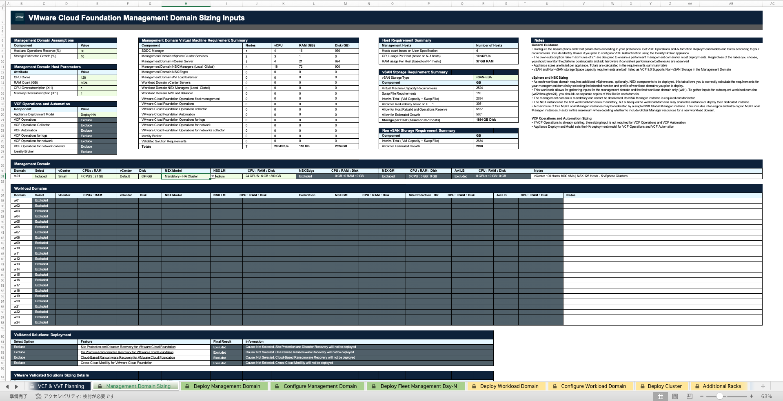Screen dimensions: 783x401
Task: Click Cross-Cloud Mobility cause information cell
Action: (x=368, y=363)
